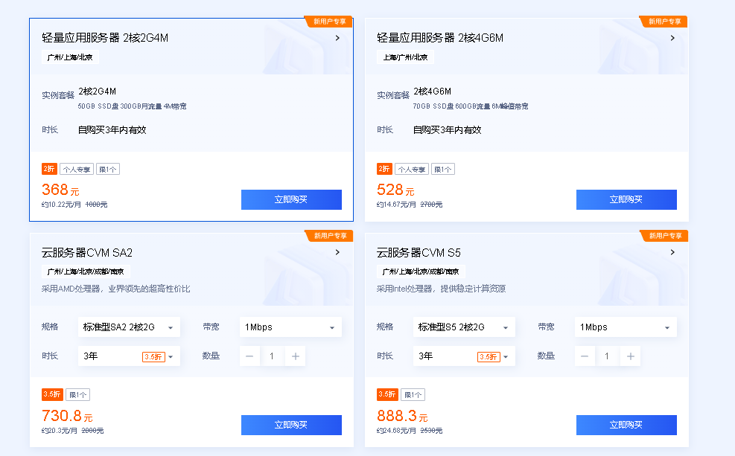Click the 3.5折 badge above the 888.3元 price

tap(387, 394)
